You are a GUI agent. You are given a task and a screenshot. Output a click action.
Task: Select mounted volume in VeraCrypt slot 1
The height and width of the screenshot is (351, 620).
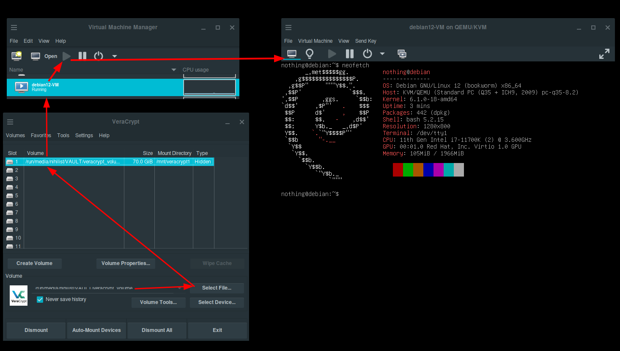pos(110,162)
